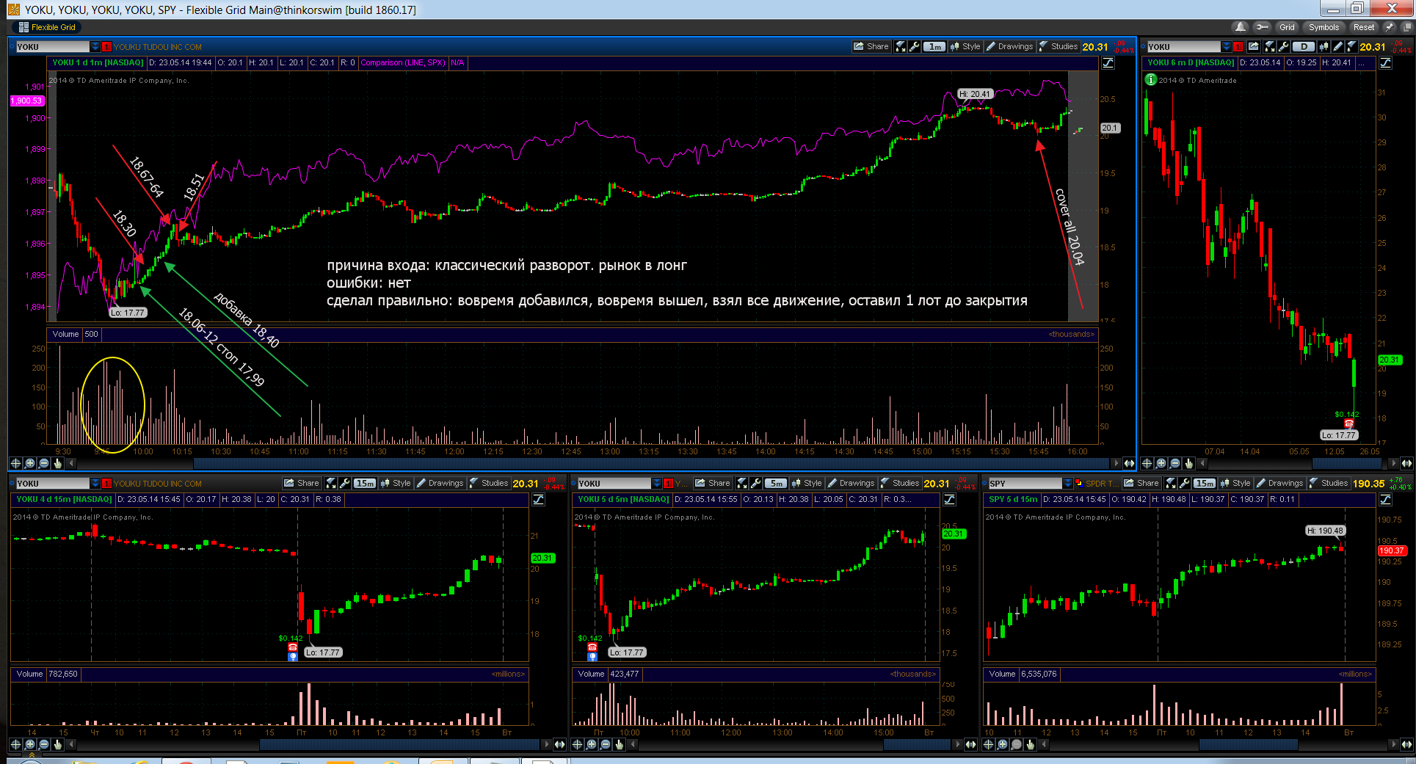
Task: Select pan hand tool on SPY chart
Action: click(1030, 744)
